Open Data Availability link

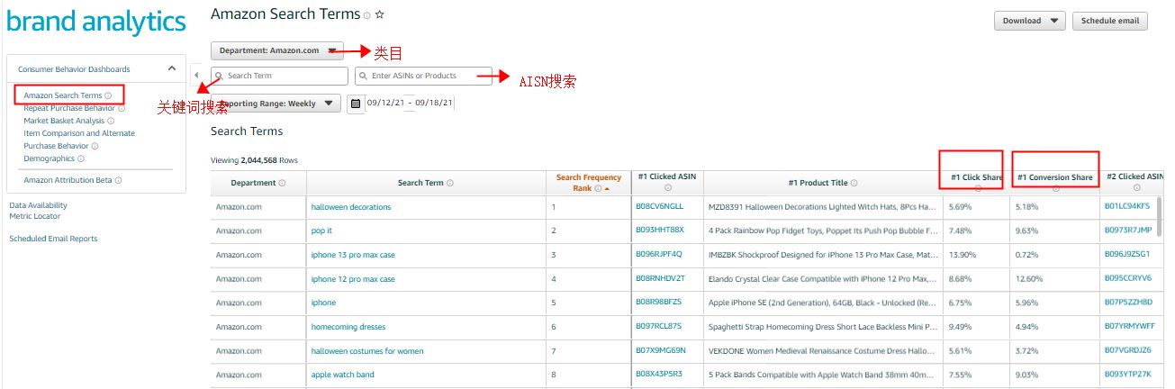click(x=38, y=205)
